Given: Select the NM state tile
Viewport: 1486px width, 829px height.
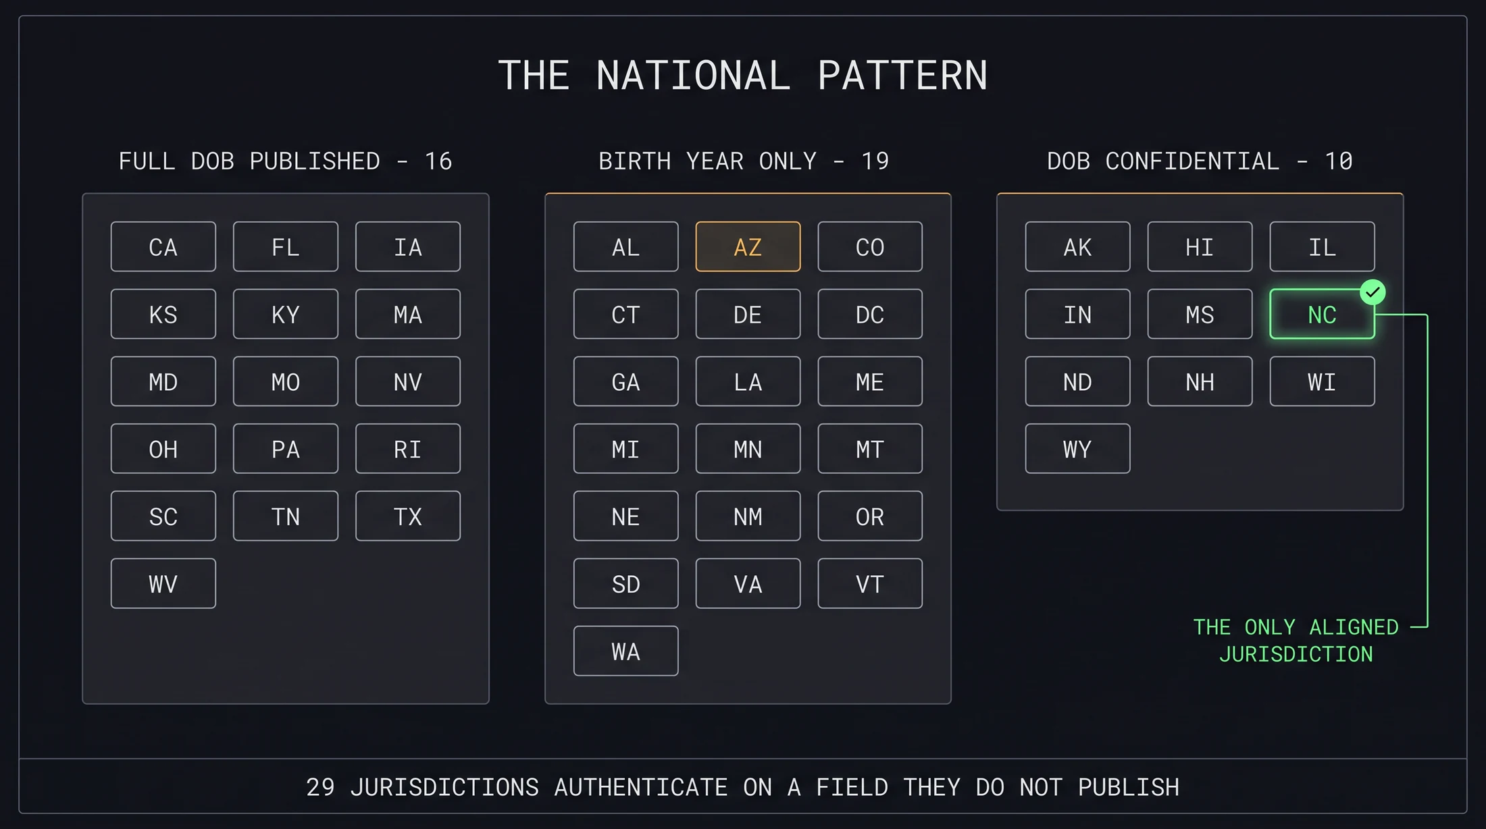Looking at the screenshot, I should 748,516.
